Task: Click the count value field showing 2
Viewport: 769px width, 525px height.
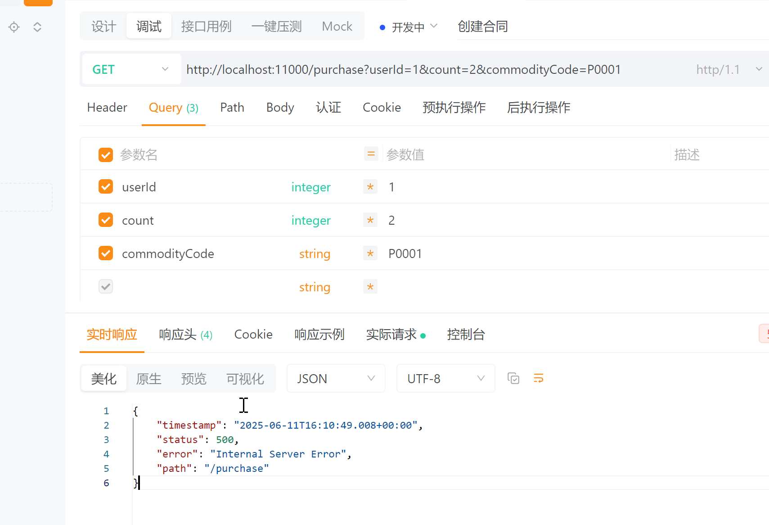Action: (x=526, y=220)
